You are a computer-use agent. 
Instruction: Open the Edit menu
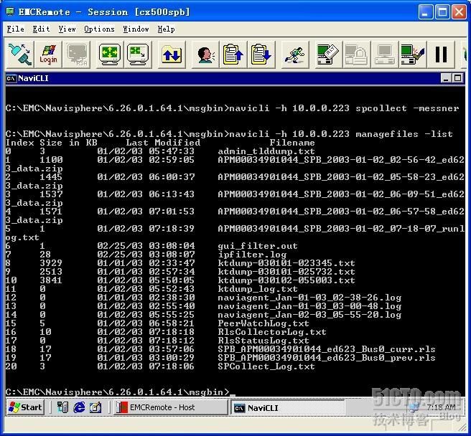pyautogui.click(x=41, y=29)
